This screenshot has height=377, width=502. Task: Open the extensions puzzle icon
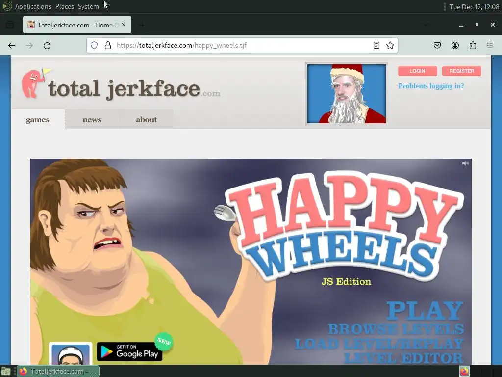[473, 45]
